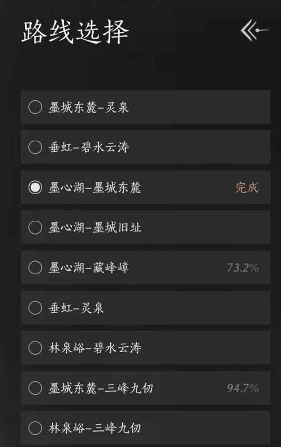The image size is (281, 447).
Task: Select the 墨心湖-藏峰嶂 radio button
Action: click(35, 267)
